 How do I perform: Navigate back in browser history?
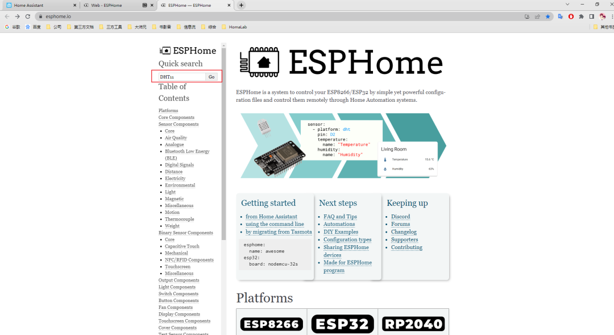coord(7,16)
